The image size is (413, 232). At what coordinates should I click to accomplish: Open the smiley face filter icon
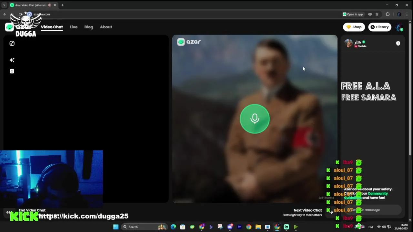point(12,71)
